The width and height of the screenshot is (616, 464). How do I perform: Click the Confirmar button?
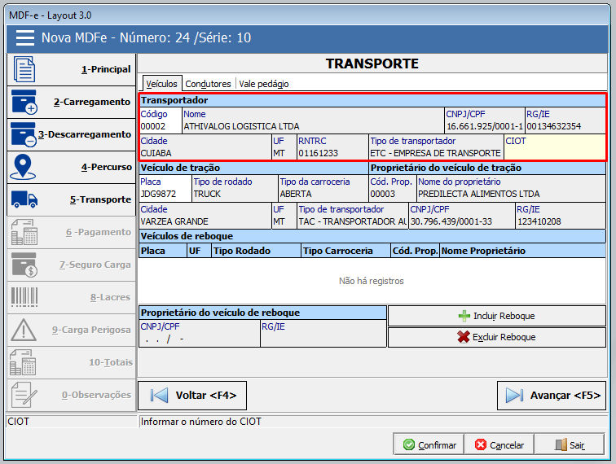click(x=429, y=444)
